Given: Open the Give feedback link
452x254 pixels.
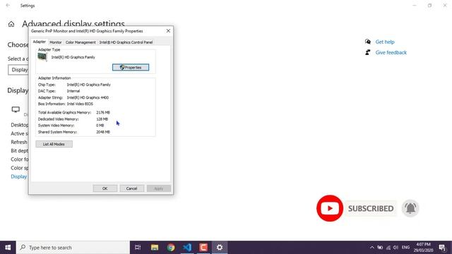Looking at the screenshot, I should [x=391, y=52].
